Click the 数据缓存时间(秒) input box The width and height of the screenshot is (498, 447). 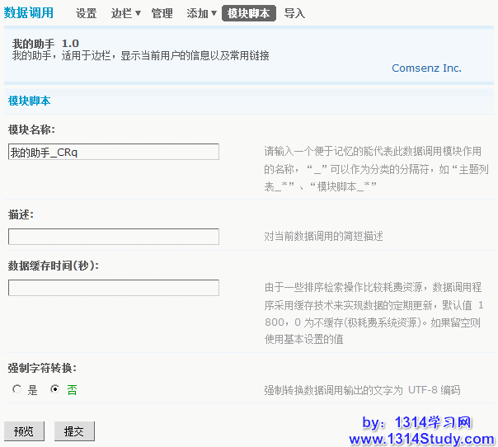[x=114, y=288]
